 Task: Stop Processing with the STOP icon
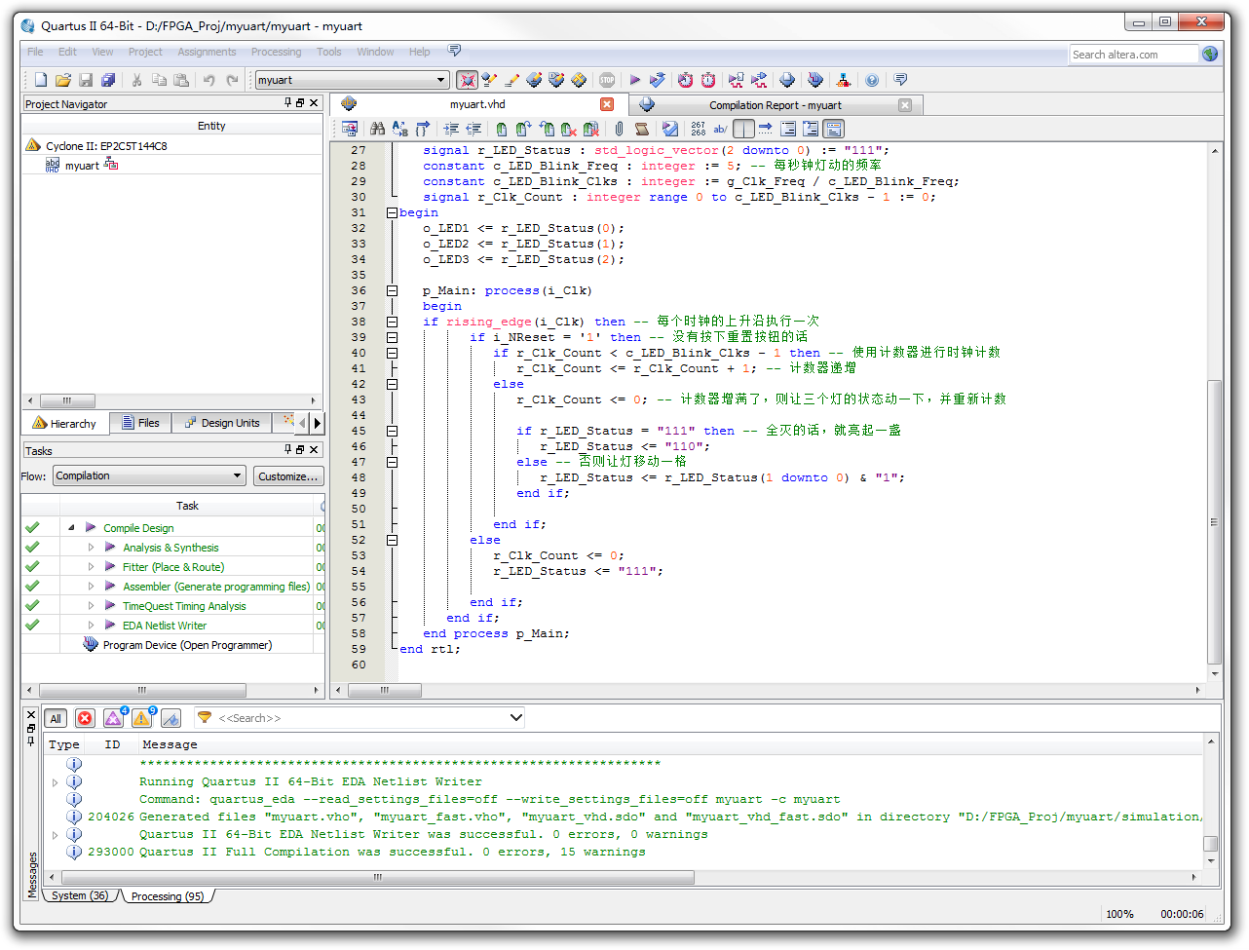[x=607, y=80]
